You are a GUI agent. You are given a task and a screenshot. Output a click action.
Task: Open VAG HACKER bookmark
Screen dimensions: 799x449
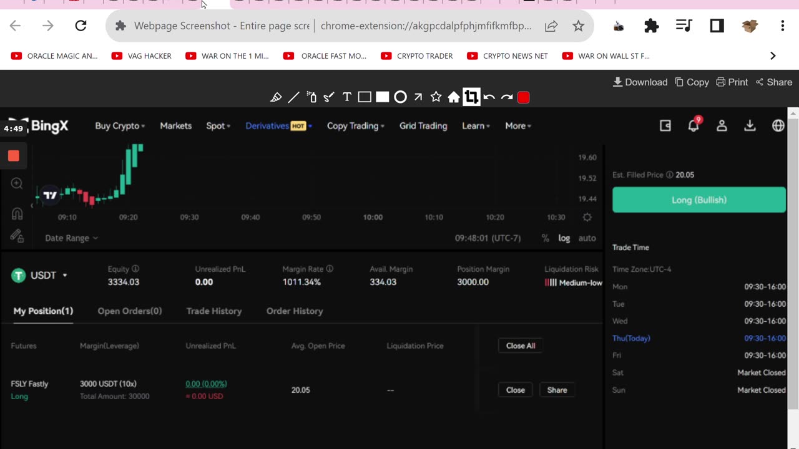coord(142,56)
